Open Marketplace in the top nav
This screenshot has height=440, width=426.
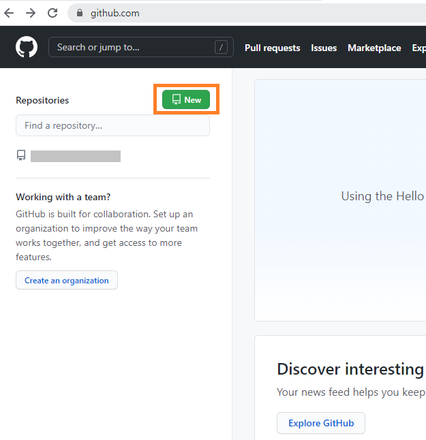tap(374, 48)
